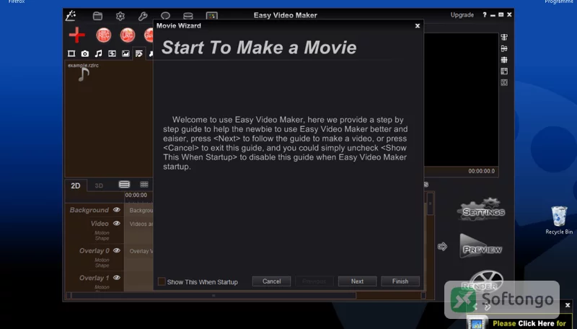
Task: Select the lyrics/subtitle media tab
Action: pyautogui.click(x=139, y=53)
